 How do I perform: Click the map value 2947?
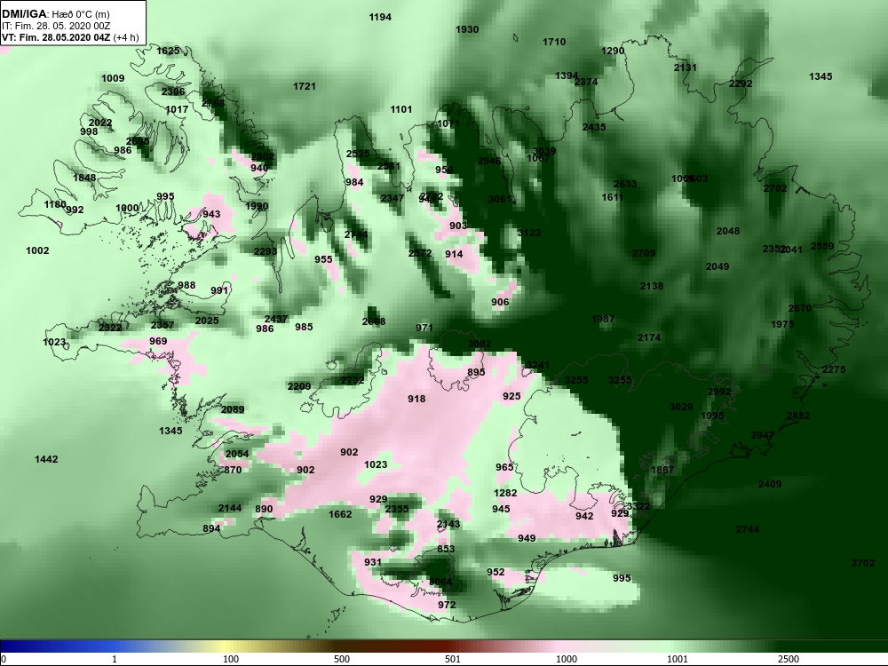[763, 435]
